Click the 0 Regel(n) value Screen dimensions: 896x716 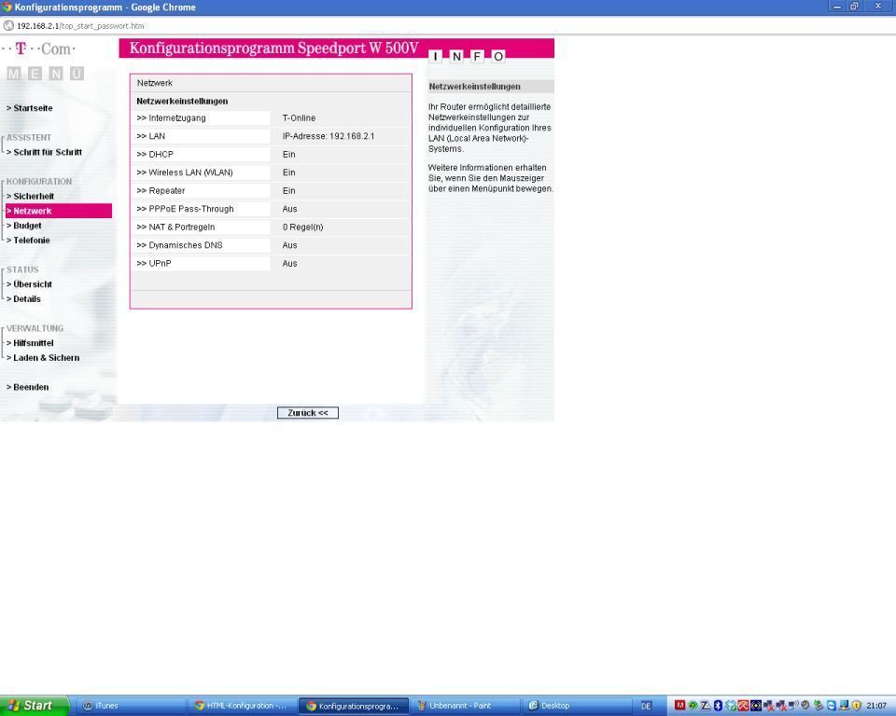[x=302, y=227]
